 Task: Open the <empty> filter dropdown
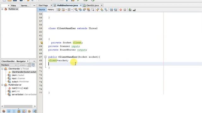point(29,65)
